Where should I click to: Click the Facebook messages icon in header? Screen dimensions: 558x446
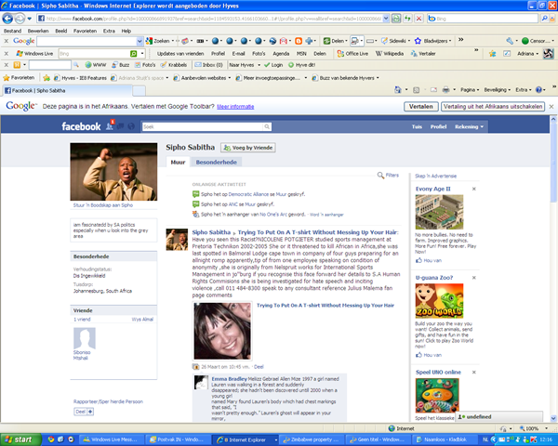(121, 126)
